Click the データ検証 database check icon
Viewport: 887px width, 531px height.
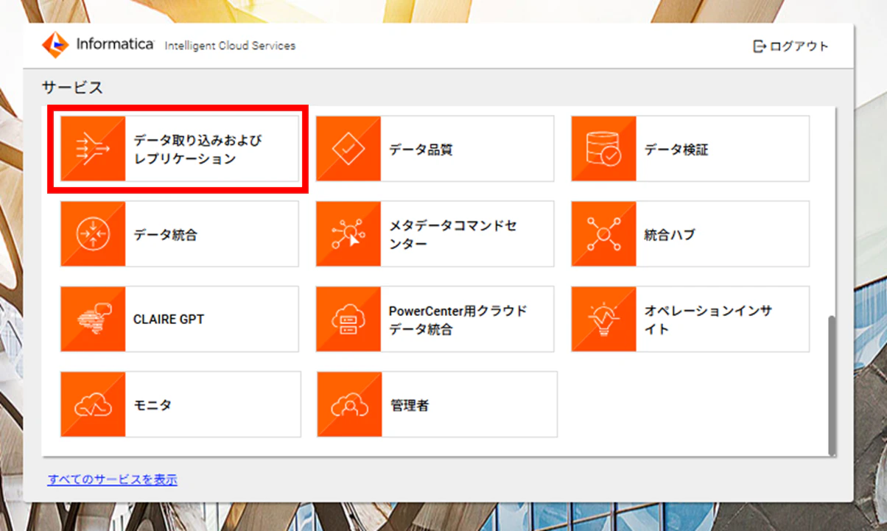[603, 149]
